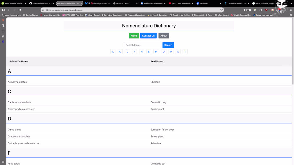The height and width of the screenshot is (165, 294).
Task: Open sidebar settings gear icon
Action: [x=3, y=162]
